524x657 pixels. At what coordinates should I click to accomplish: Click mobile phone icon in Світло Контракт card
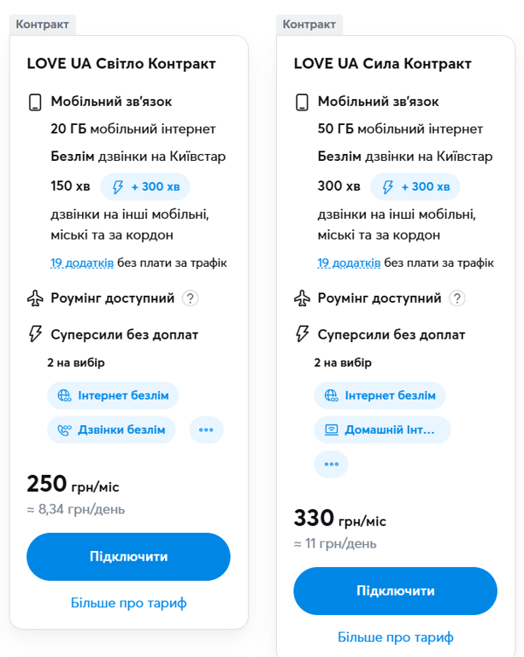pos(35,103)
